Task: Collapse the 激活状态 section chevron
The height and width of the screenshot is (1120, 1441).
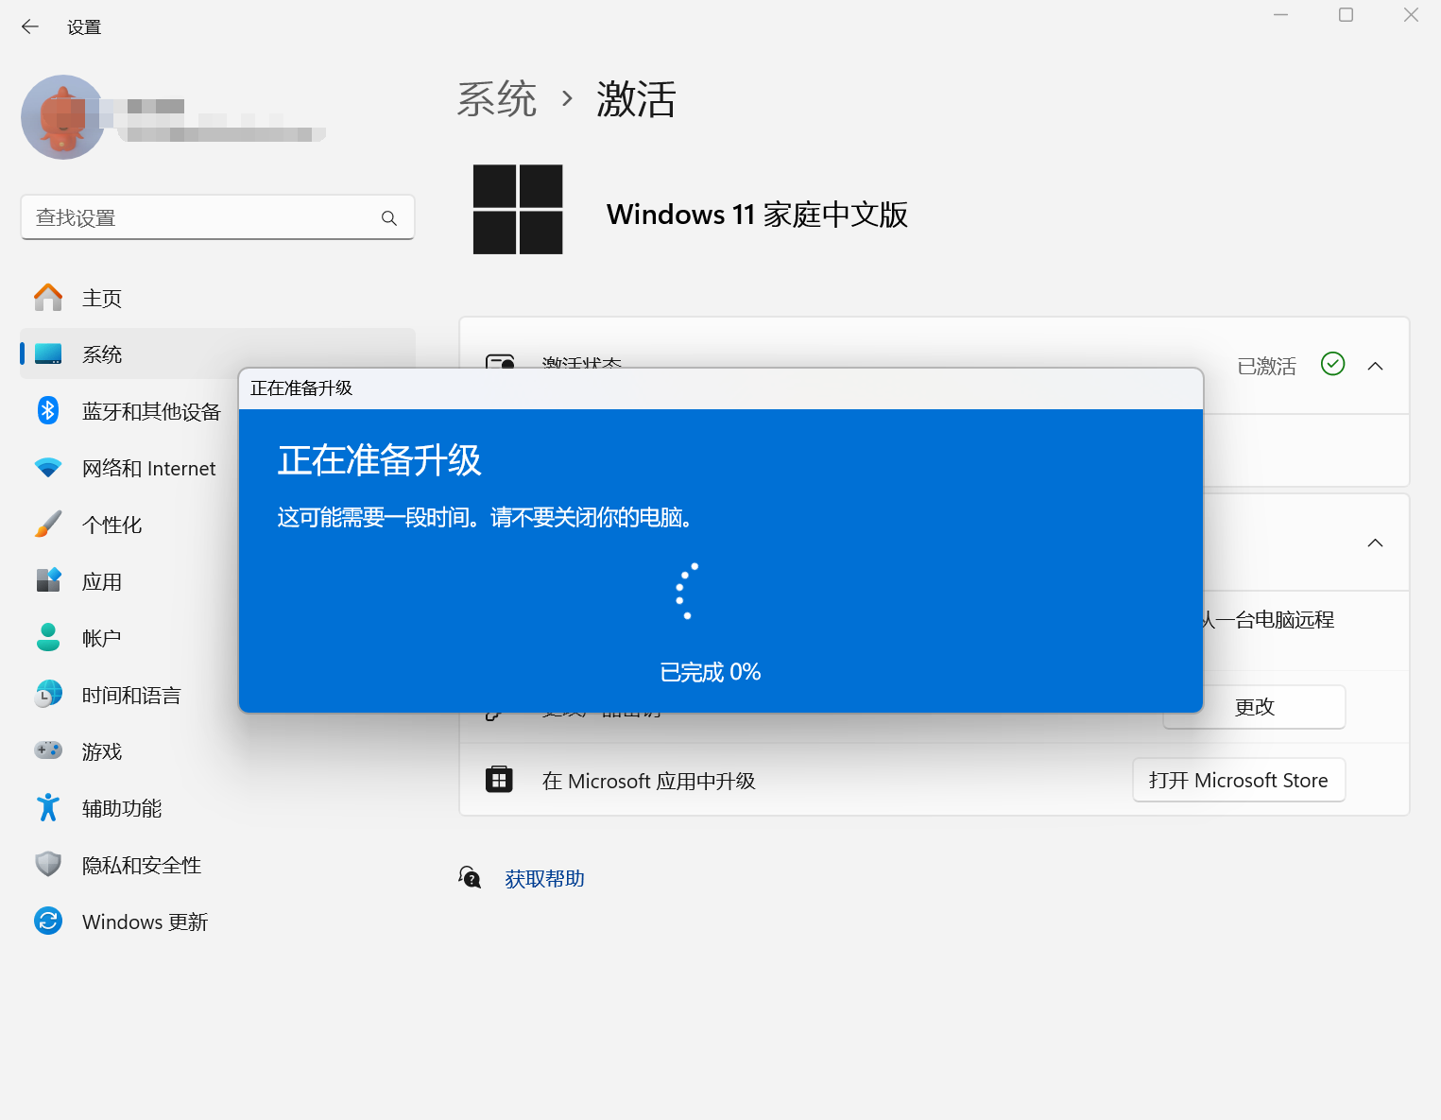Action: click(x=1375, y=366)
